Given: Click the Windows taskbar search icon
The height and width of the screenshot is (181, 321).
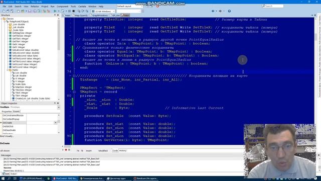Looking at the screenshot, I should click(9, 178).
